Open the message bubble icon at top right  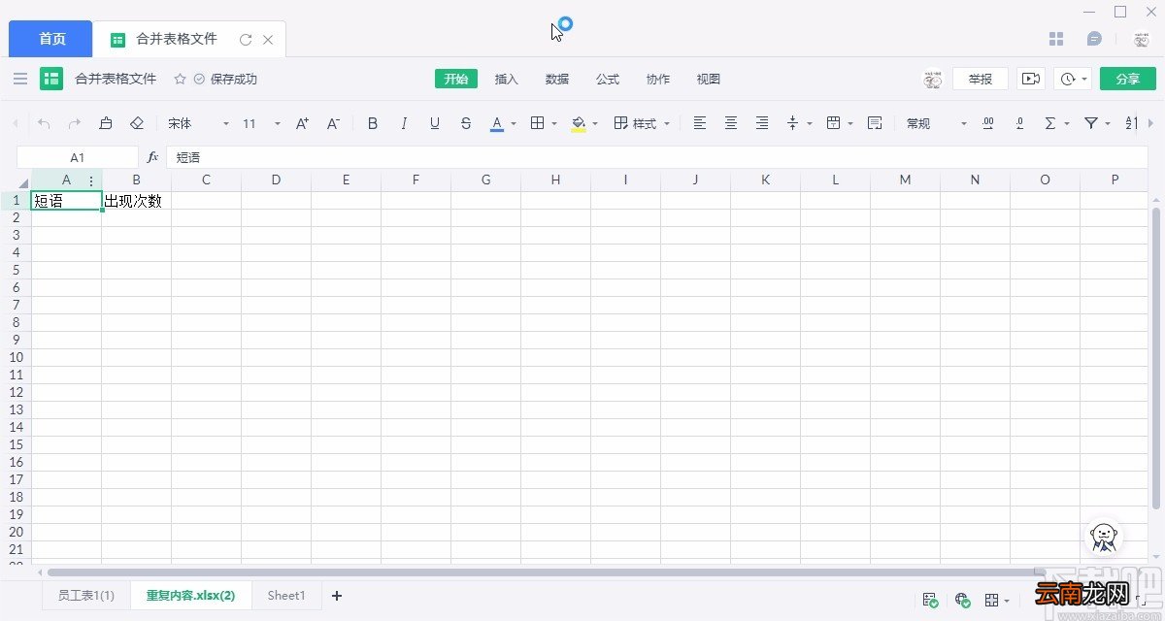click(1094, 39)
